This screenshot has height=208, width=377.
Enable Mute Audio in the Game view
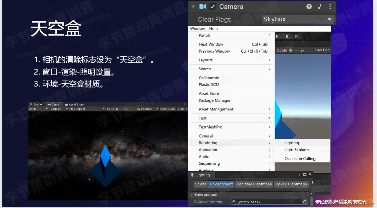click(x=168, y=109)
